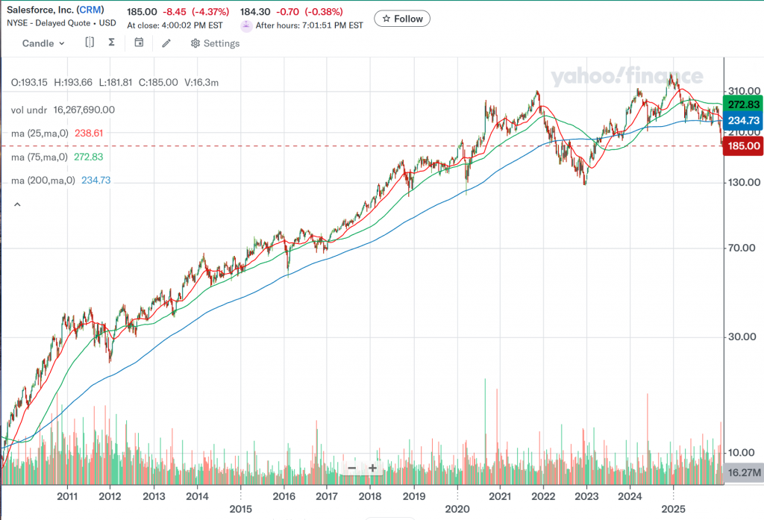Click the comparison brackets icon in toolbar
This screenshot has height=520, width=764.
point(90,43)
